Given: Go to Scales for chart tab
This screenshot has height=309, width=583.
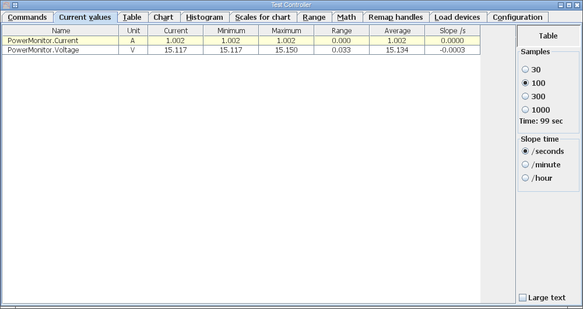Looking at the screenshot, I should pos(262,17).
